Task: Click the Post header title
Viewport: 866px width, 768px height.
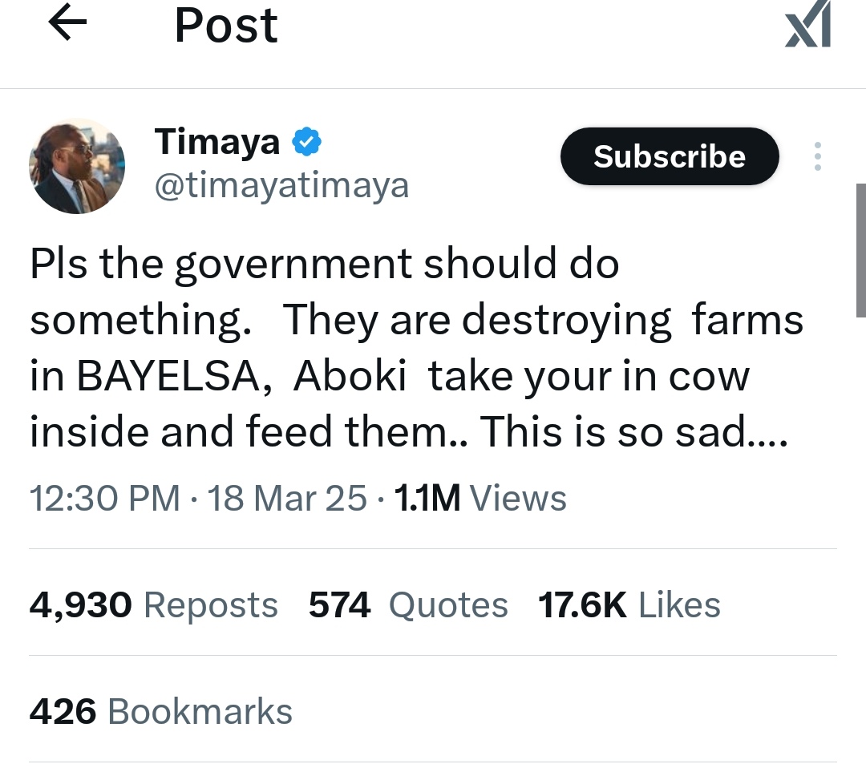Action: [226, 26]
